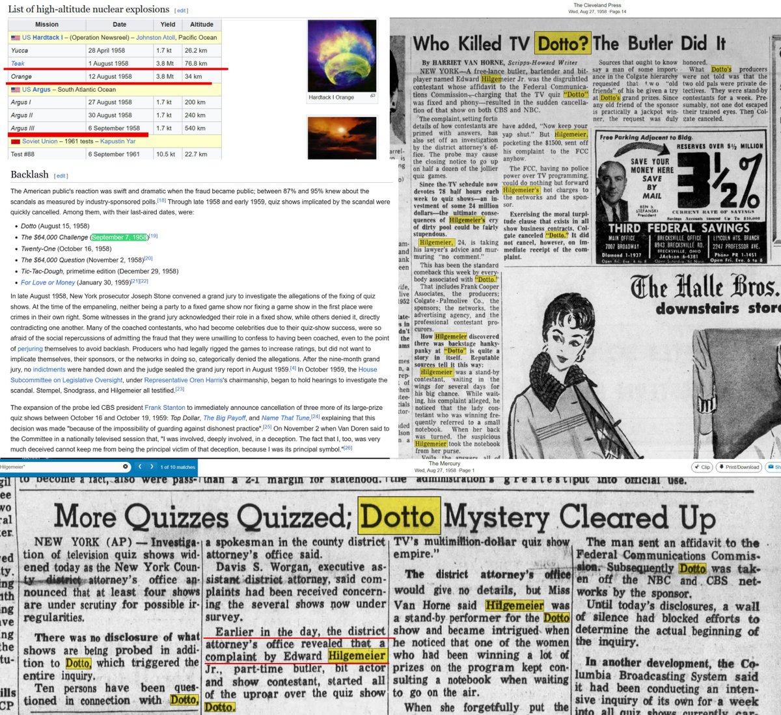Open the Soviet Union link
This screenshot has width=781, height=715.
tap(40, 141)
